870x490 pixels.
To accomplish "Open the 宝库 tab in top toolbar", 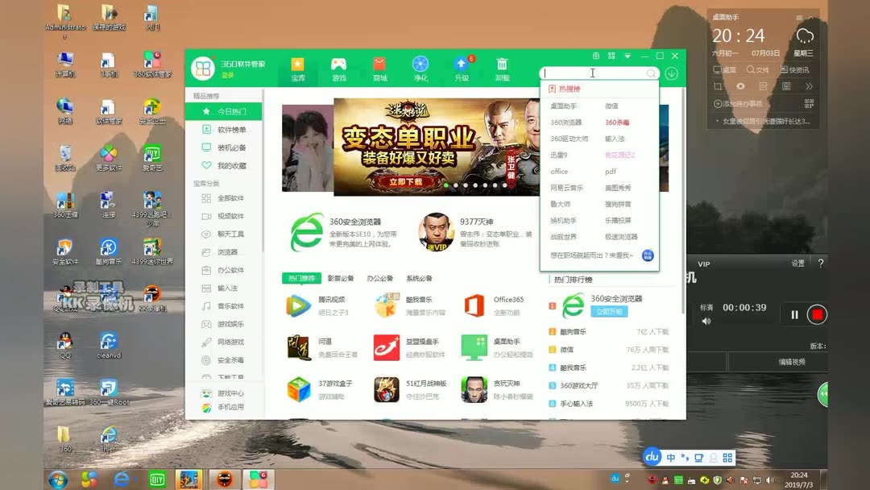I will pyautogui.click(x=298, y=69).
